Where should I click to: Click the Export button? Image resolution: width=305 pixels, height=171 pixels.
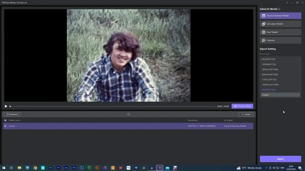pyautogui.click(x=280, y=159)
